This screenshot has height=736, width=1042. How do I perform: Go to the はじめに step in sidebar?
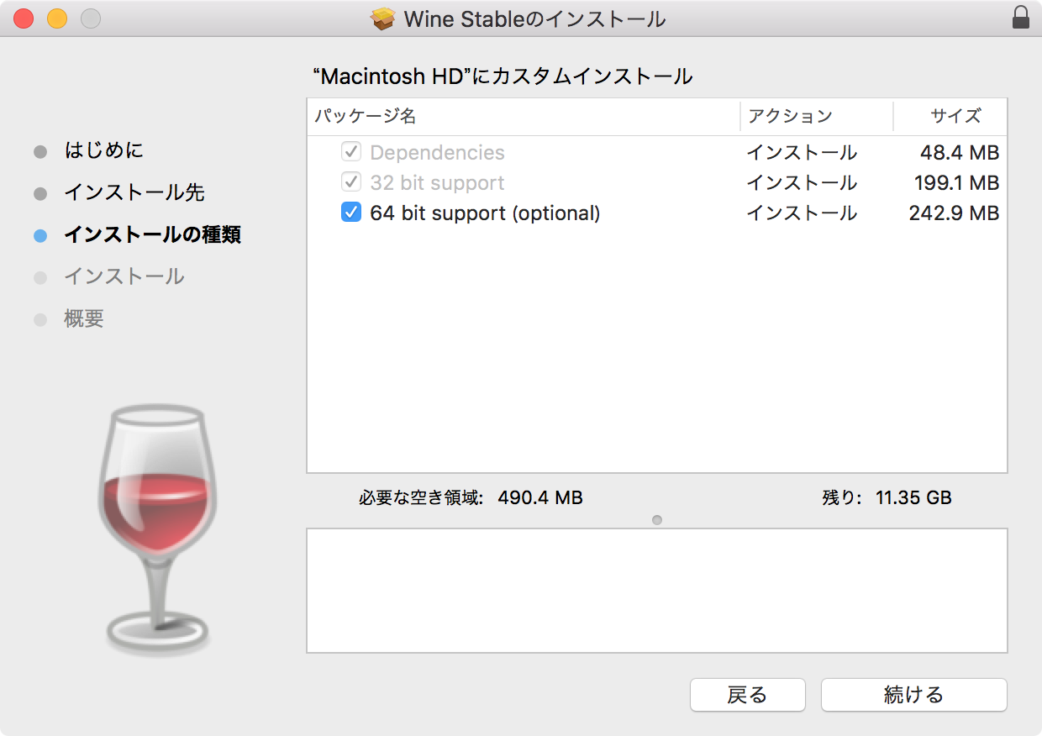[104, 151]
